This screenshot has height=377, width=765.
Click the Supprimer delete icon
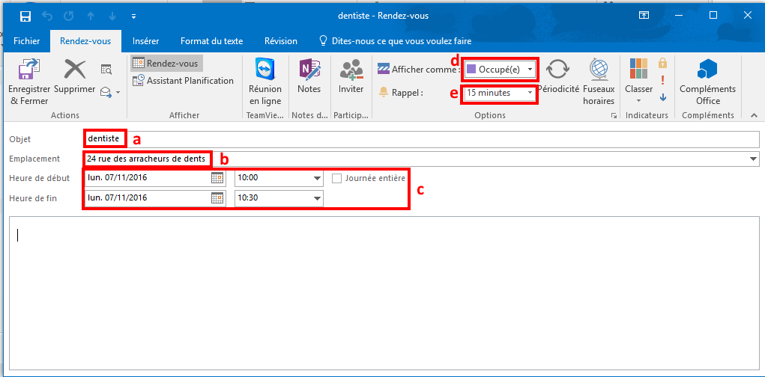(x=75, y=70)
